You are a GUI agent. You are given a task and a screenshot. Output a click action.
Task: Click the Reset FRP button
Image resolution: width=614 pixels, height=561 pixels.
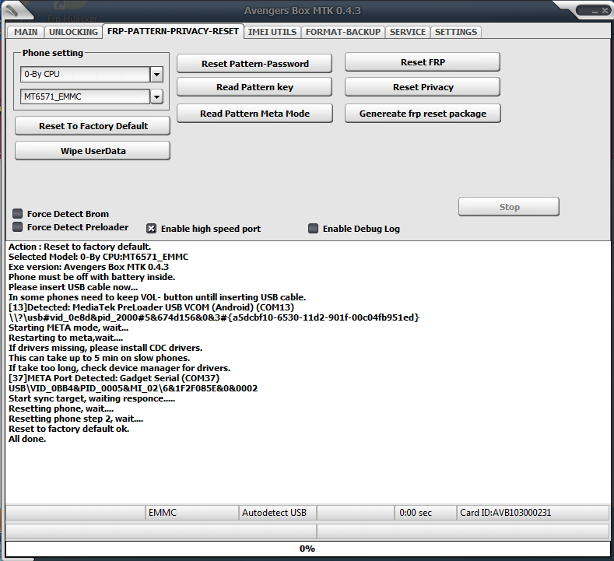pyautogui.click(x=423, y=61)
